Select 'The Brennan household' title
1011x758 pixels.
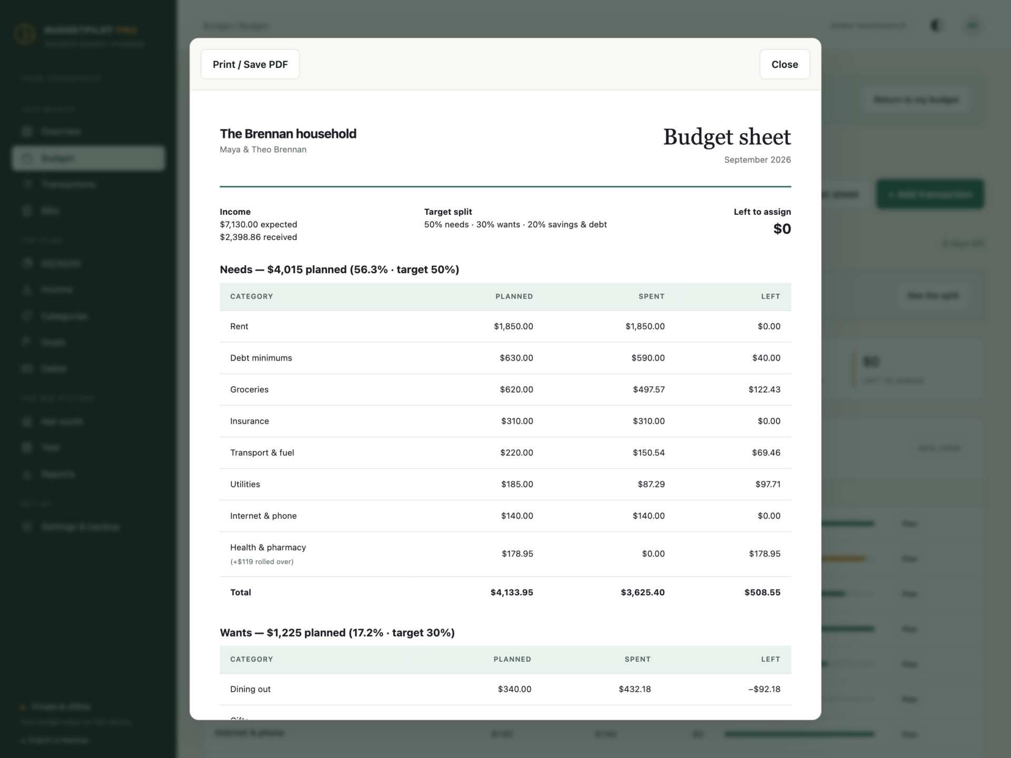point(288,134)
